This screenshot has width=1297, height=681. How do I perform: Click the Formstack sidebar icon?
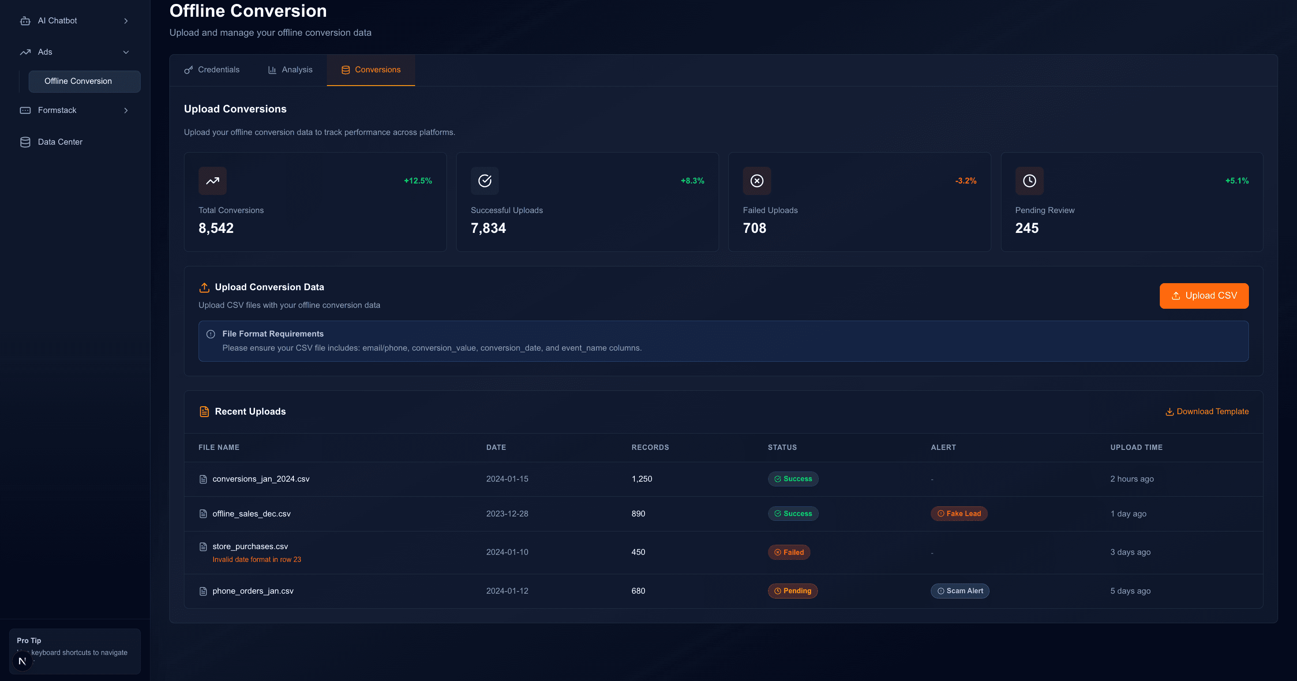point(25,110)
